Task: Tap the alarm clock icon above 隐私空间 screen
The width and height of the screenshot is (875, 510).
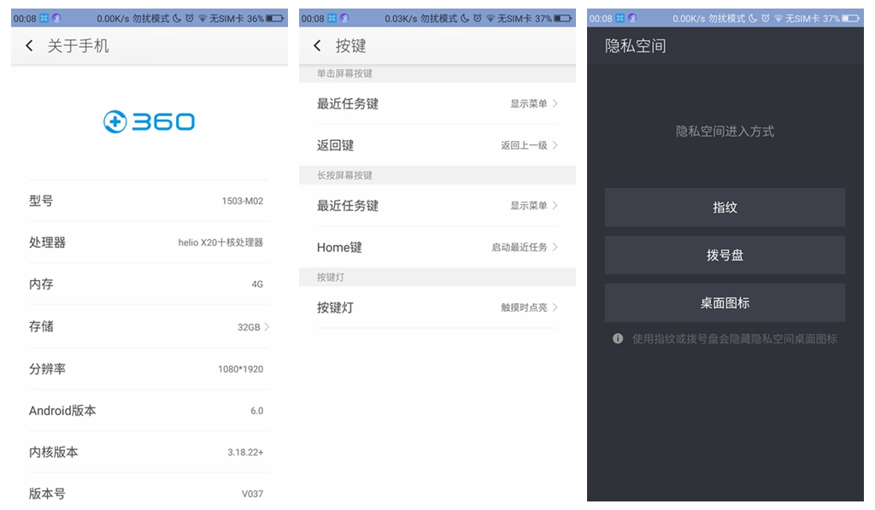Action: (x=766, y=18)
